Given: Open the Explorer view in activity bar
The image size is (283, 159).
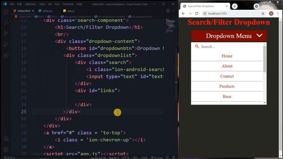Looking at the screenshot, I should [x=6, y=12].
